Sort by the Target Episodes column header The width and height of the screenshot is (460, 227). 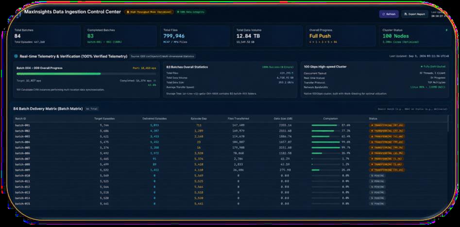point(104,119)
